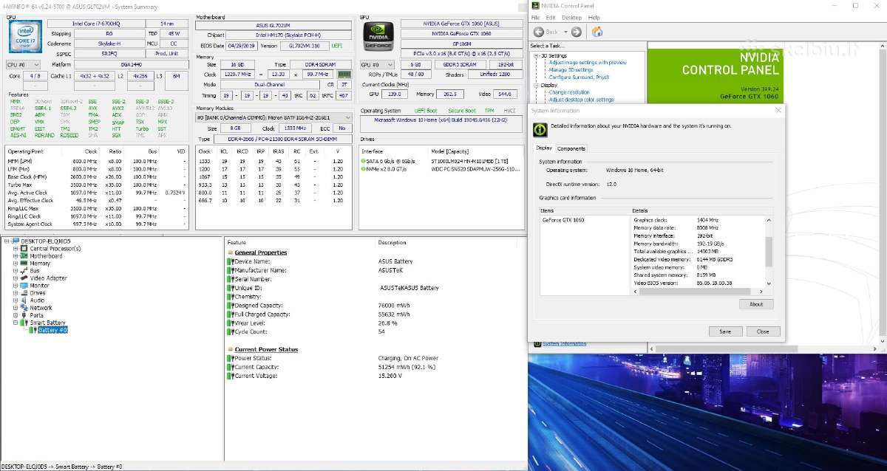
Task: Click the green status dot beside NVMe drive
Action: 364,168
